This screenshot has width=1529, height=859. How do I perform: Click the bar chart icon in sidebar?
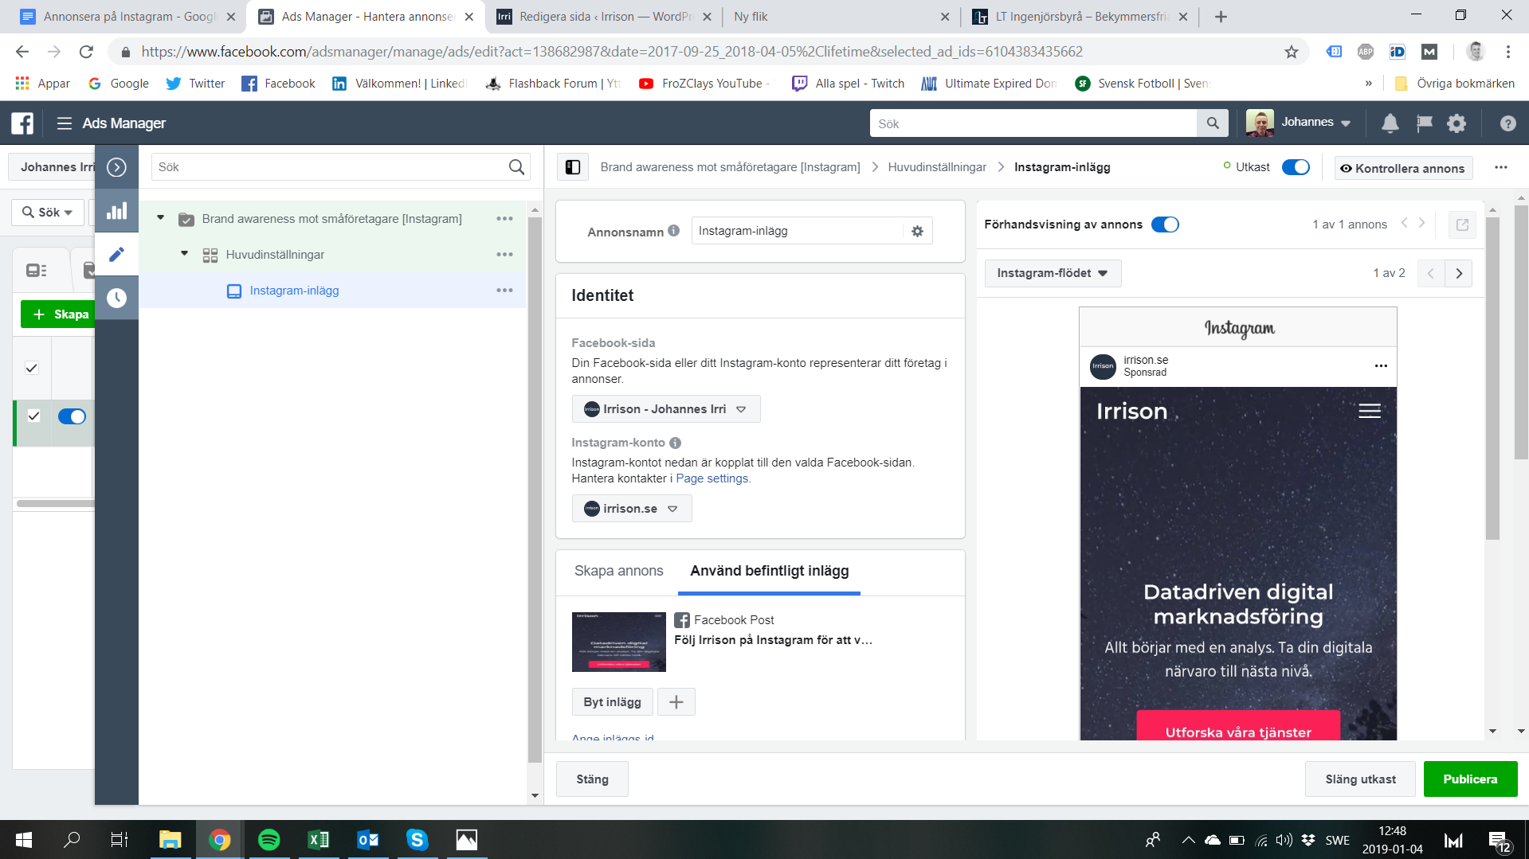116,211
